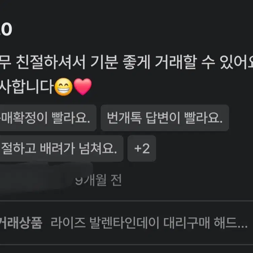Screen dimensions: 253x253
Task: Click the grinning face emoji in review
Action: (63, 87)
